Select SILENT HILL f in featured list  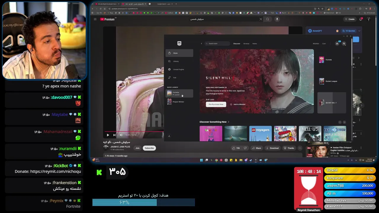(332, 103)
